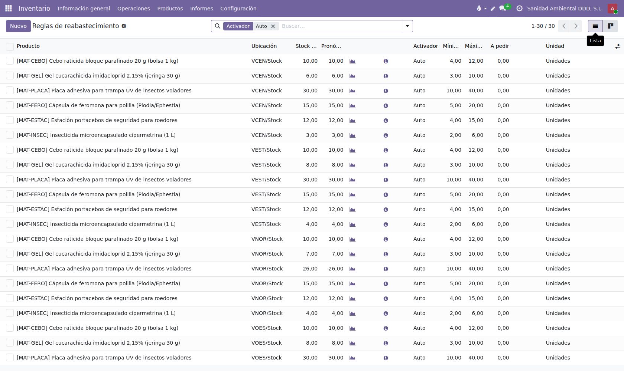Switch to Kanban view icon
This screenshot has height=371, width=624.
(x=610, y=26)
